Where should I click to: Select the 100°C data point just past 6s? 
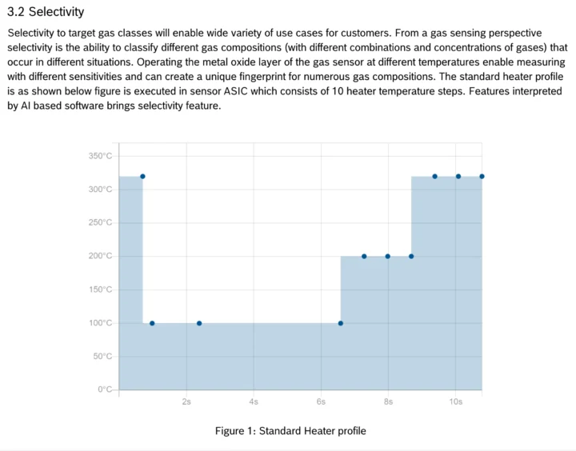[341, 323]
